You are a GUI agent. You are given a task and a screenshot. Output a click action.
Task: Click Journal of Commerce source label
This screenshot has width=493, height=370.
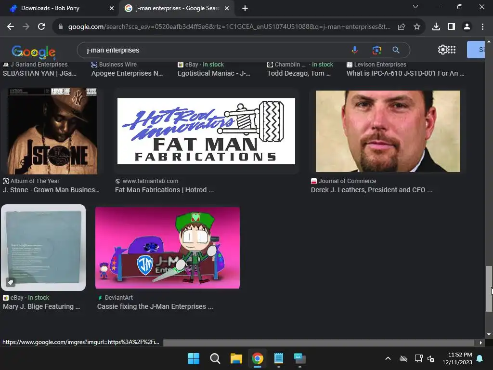pos(347,181)
